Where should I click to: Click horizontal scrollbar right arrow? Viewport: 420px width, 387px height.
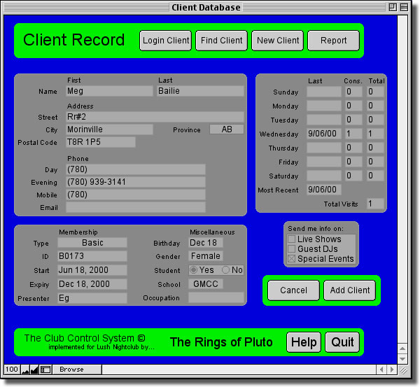(391, 369)
